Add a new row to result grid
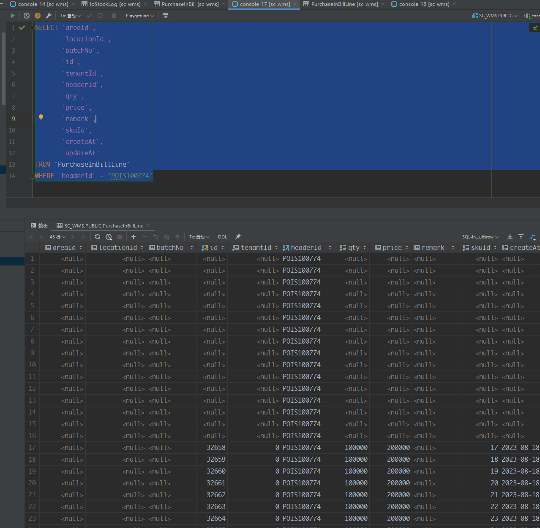540x528 pixels. [134, 237]
